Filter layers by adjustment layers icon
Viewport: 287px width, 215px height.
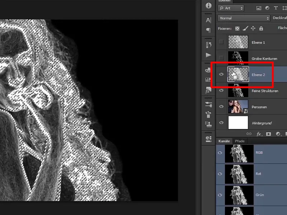click(x=267, y=8)
